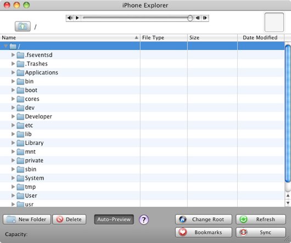Step forward with the next-frame control
The width and height of the screenshot is (291, 243).
(205, 18)
